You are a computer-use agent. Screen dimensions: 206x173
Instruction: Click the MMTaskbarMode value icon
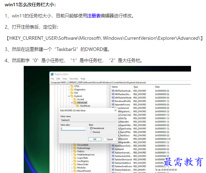pos(113,98)
